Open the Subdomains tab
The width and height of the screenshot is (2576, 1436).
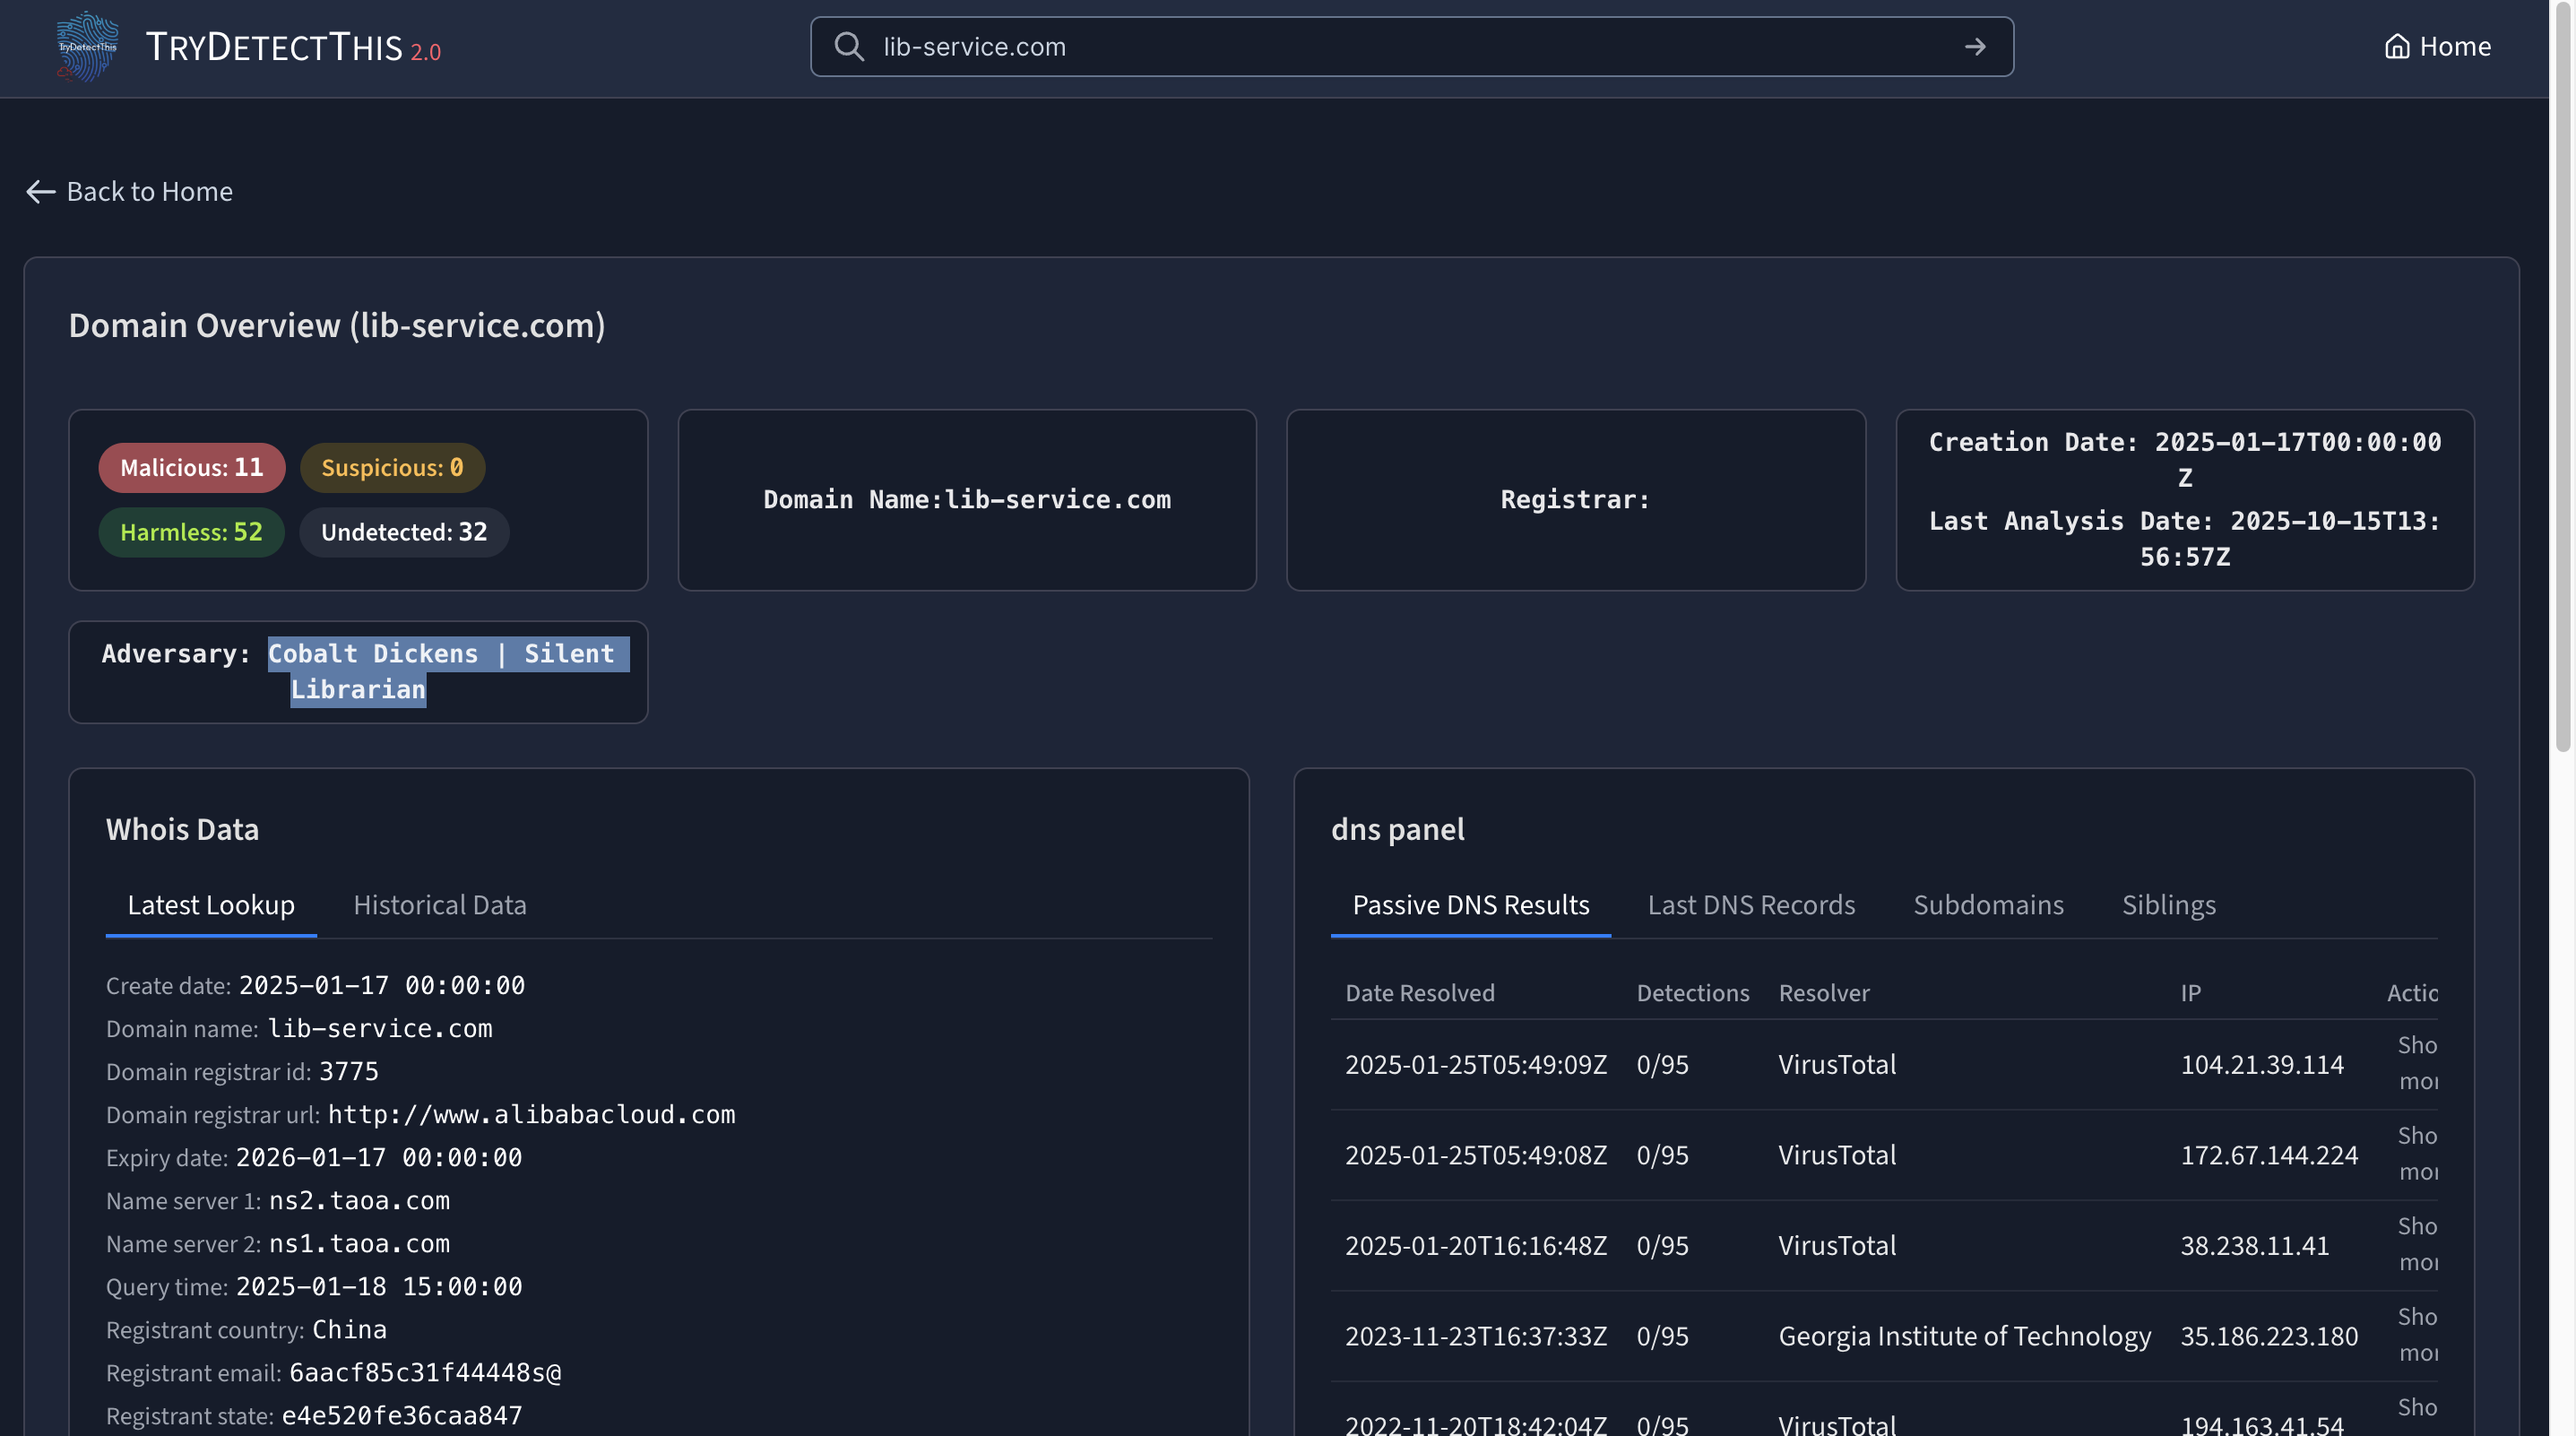click(x=1988, y=905)
